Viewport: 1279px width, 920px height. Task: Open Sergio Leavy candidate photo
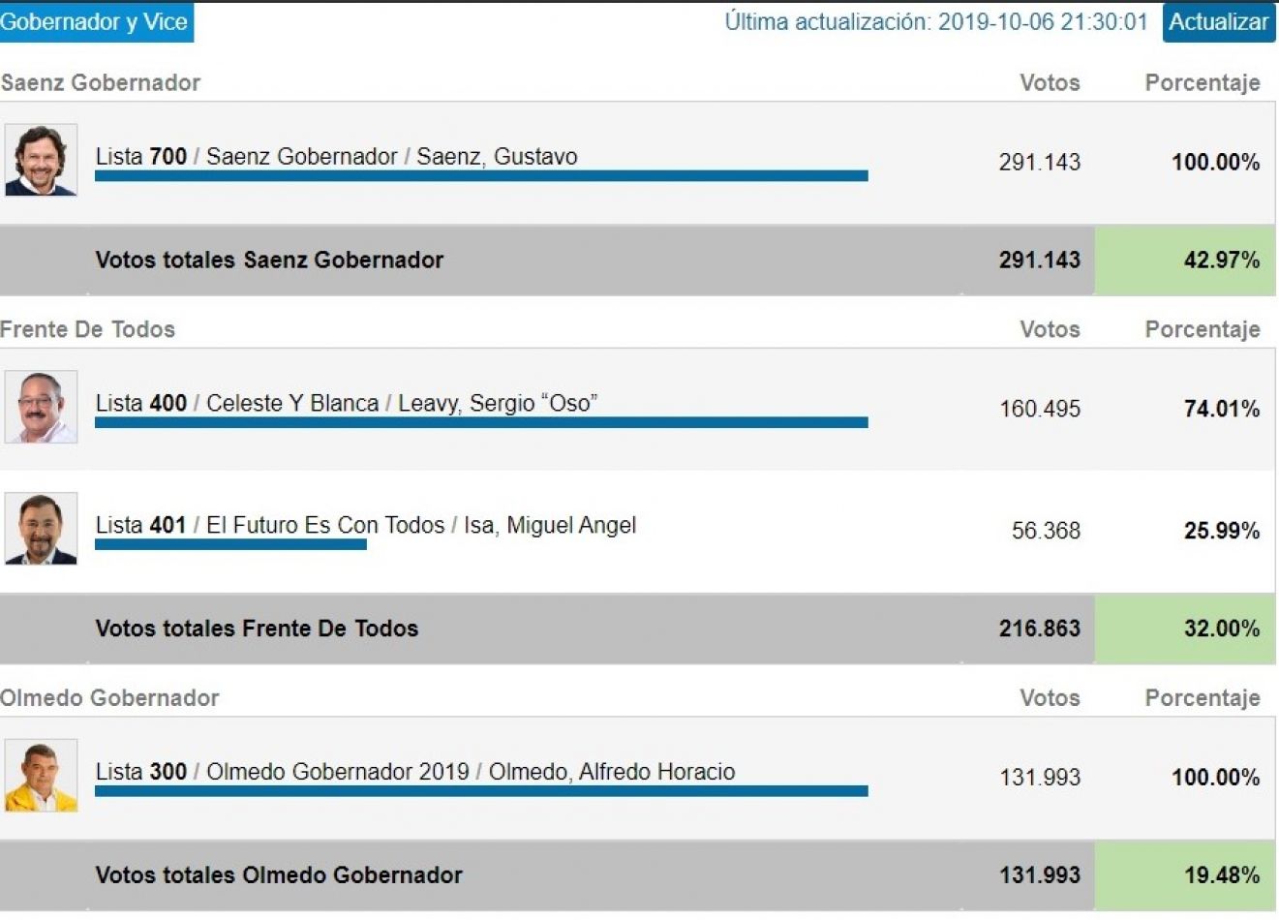point(41,407)
